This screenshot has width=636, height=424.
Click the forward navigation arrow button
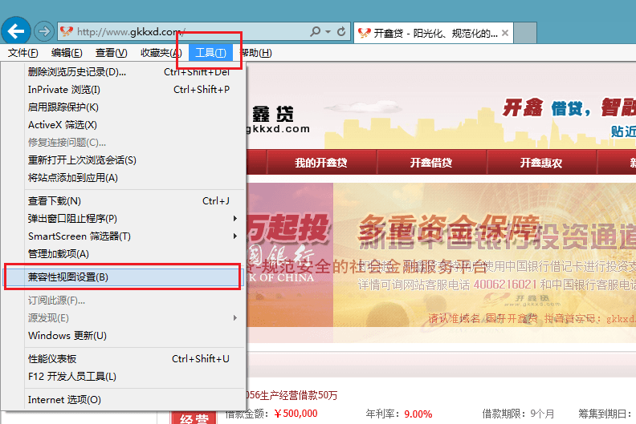point(44,32)
